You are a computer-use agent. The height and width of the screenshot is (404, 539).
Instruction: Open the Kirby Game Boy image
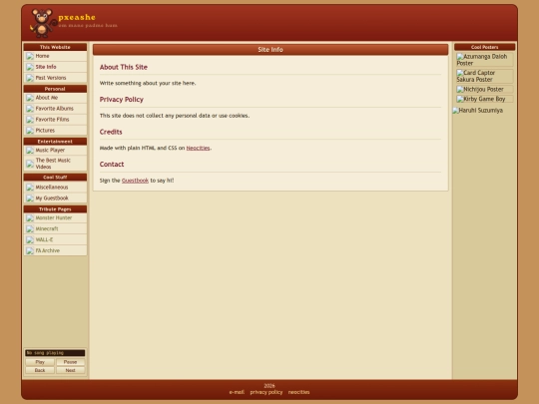(484, 99)
